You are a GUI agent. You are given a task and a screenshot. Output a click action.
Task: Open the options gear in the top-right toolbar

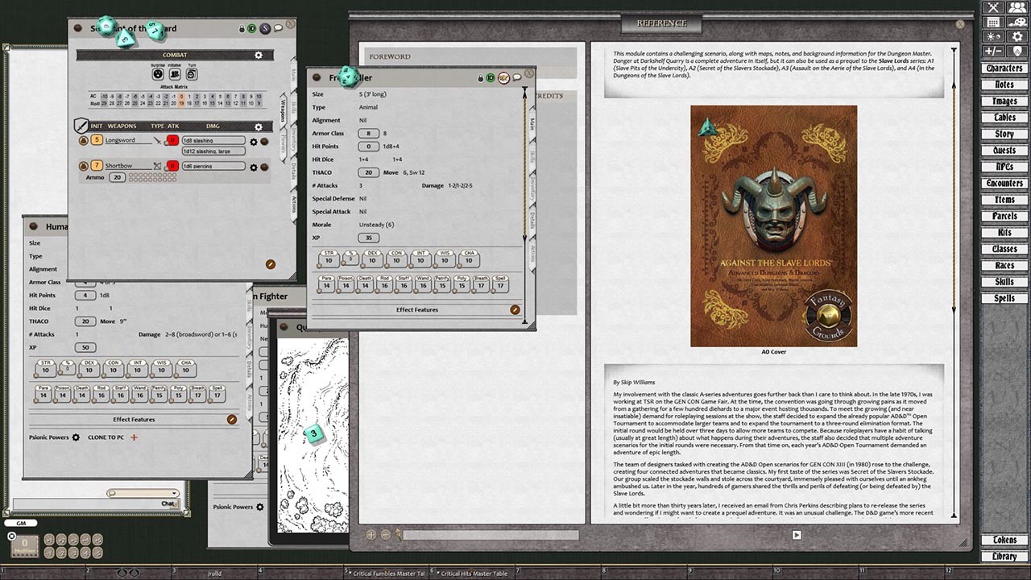tap(1017, 35)
